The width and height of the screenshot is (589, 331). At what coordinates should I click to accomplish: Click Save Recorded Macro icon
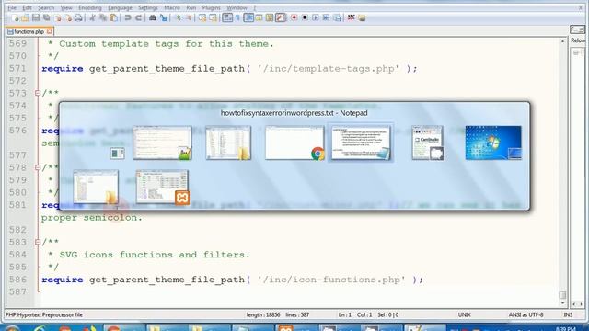(x=337, y=17)
